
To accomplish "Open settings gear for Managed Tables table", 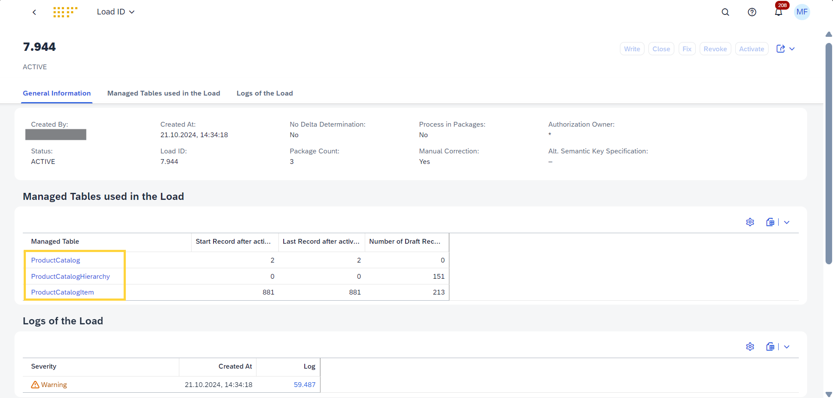I will click(x=750, y=222).
